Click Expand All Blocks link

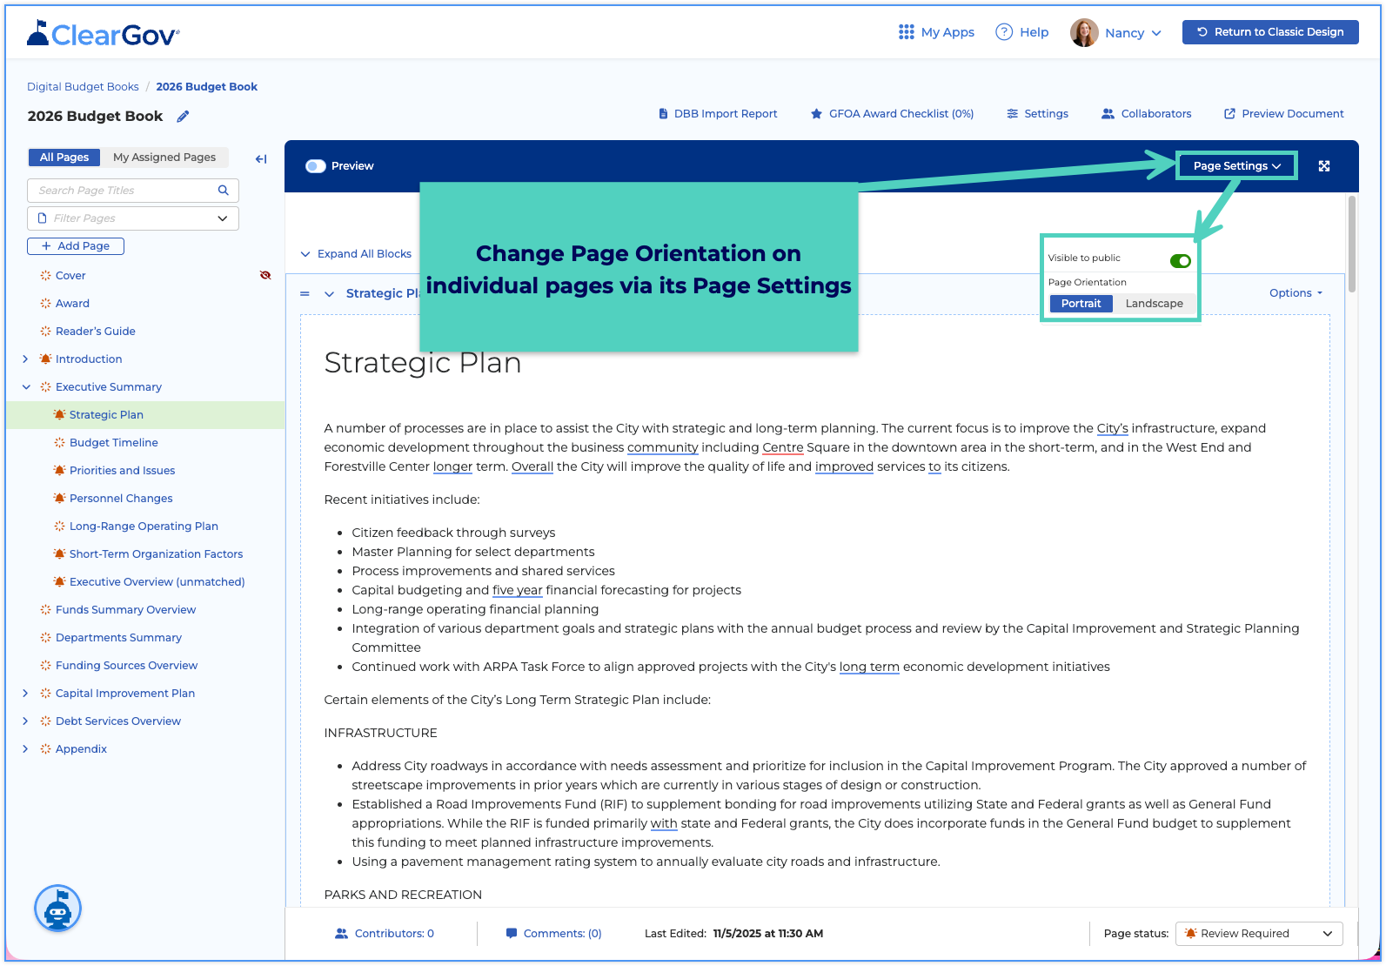click(x=356, y=254)
